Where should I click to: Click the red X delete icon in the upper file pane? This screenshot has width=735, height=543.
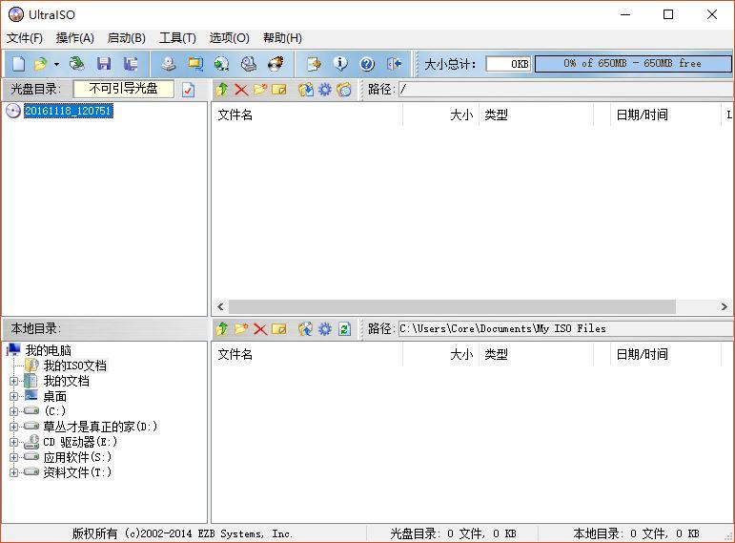click(x=241, y=89)
